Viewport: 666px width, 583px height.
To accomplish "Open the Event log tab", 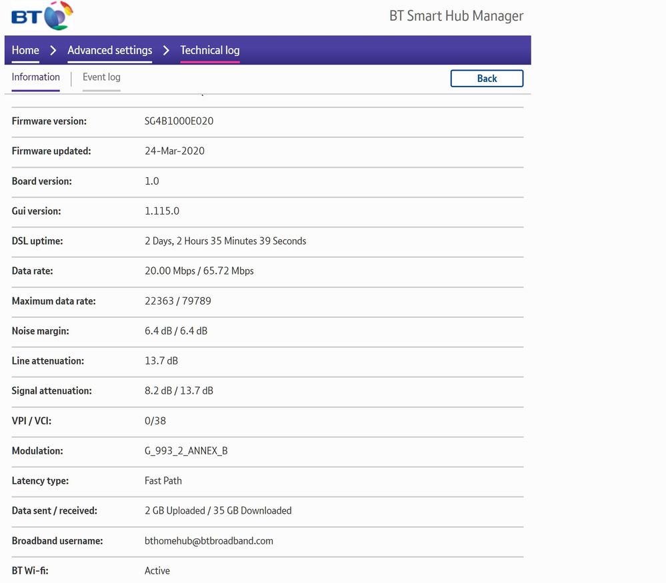I will pos(101,77).
